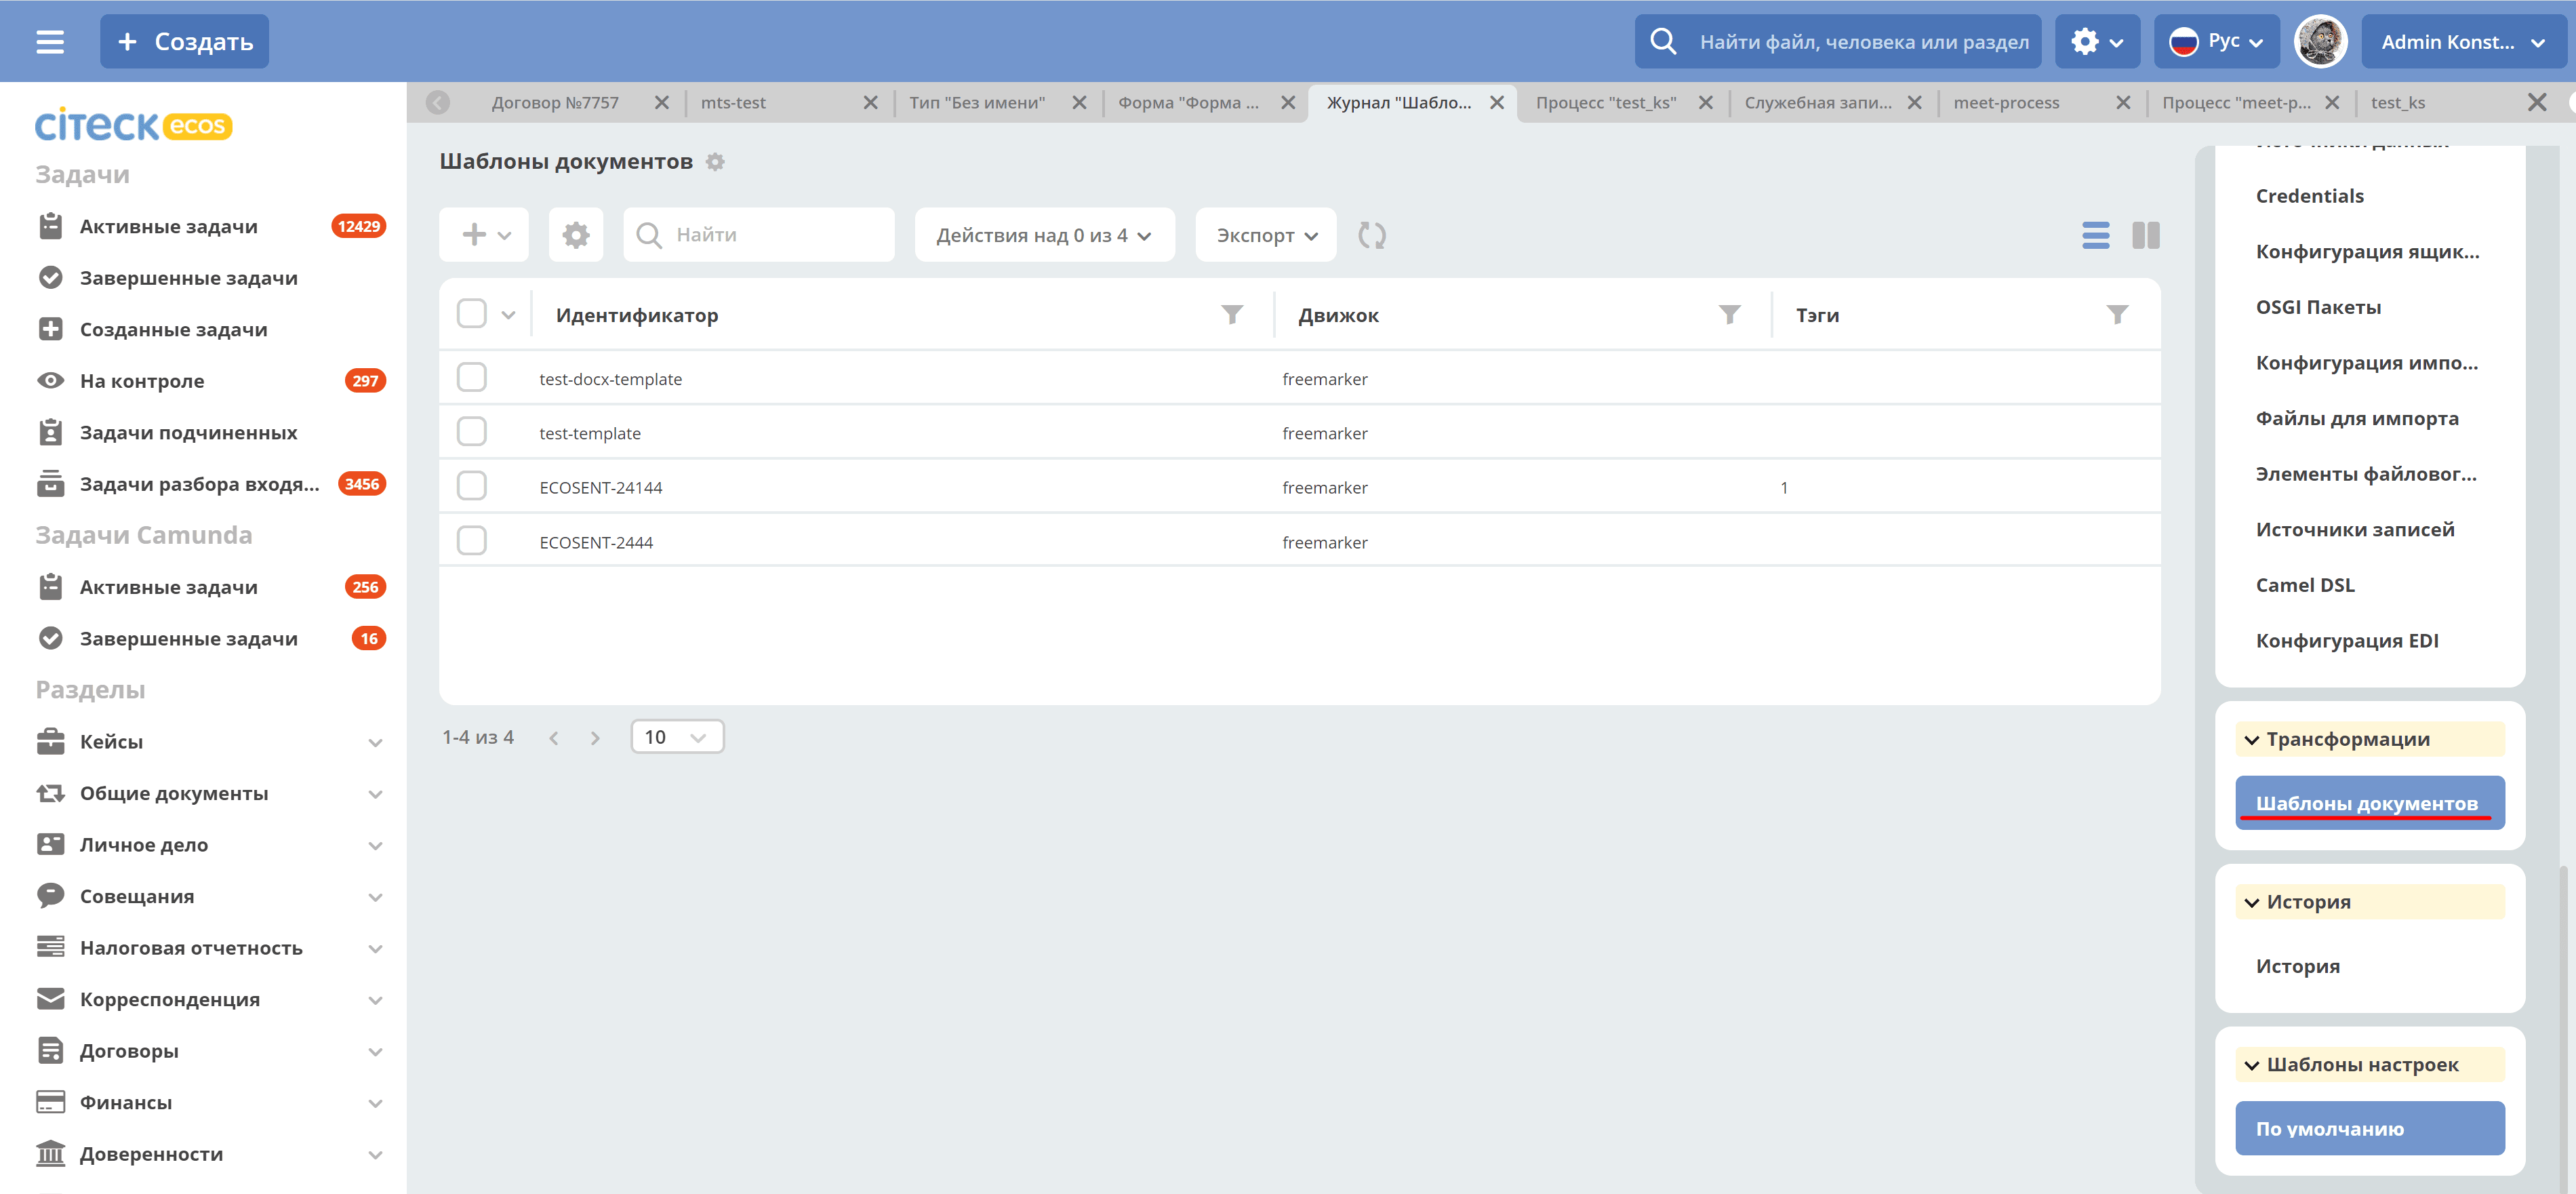The width and height of the screenshot is (2576, 1194).
Task: Filter the Тэги column
Action: [2117, 315]
